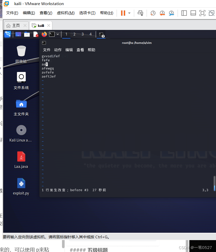Image resolution: width=216 pixels, height=252 pixels.
Task: Click the line aeft3ef in vim
Action: pyautogui.click(x=49, y=77)
